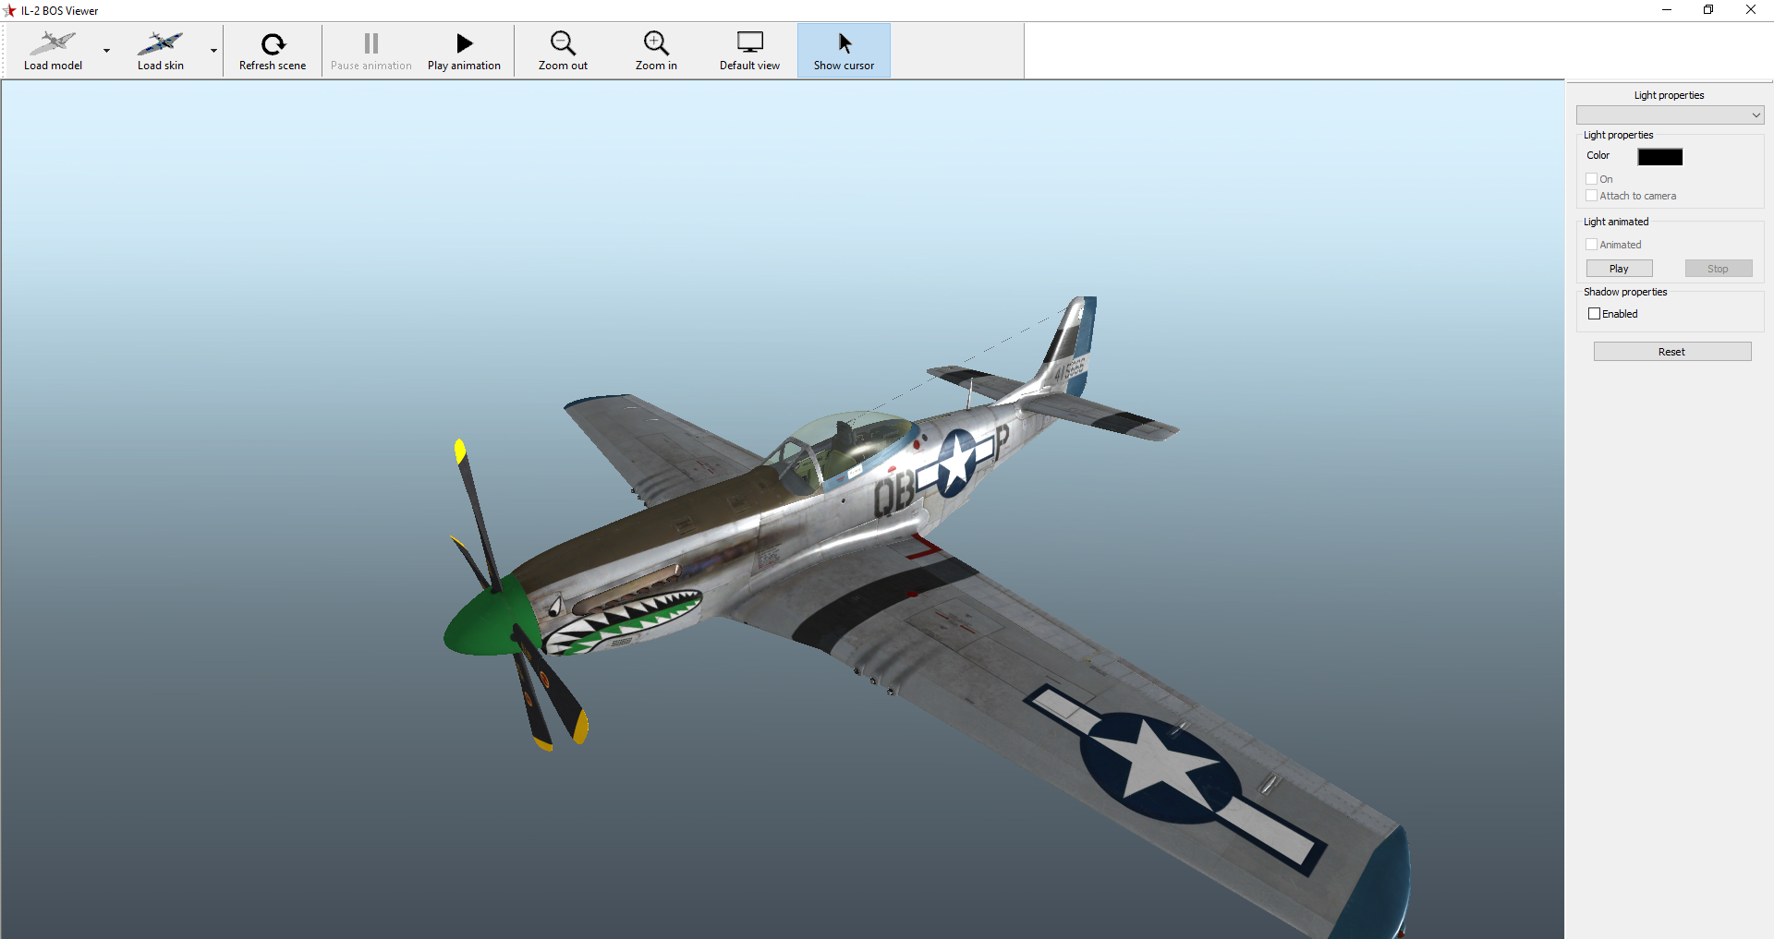Open the Load model dropdown arrow

[x=107, y=51]
